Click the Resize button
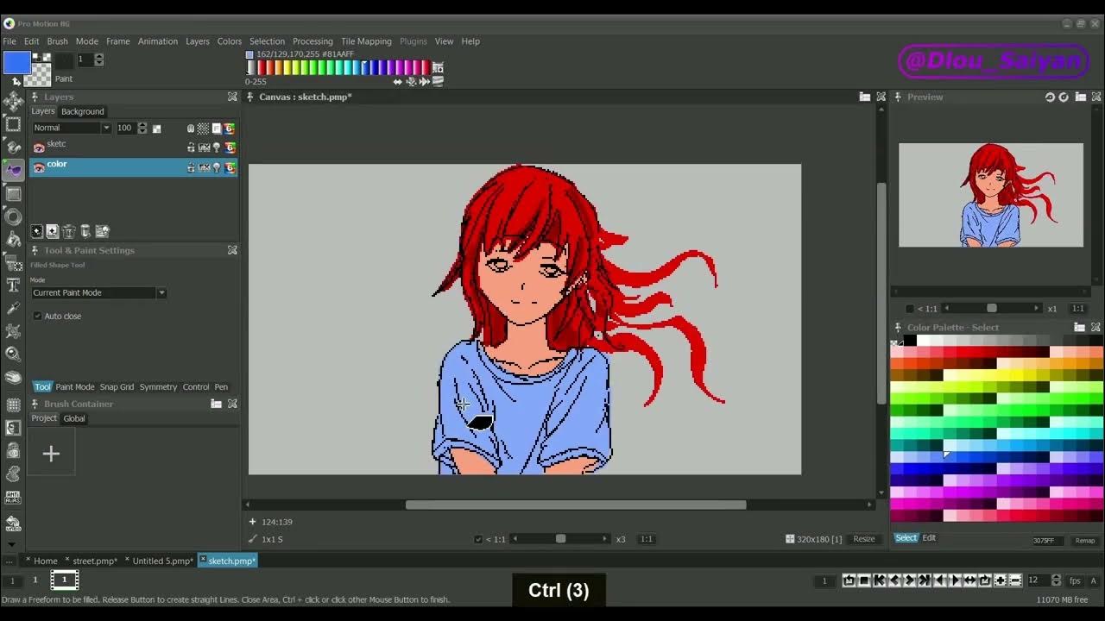The height and width of the screenshot is (621, 1105). coord(863,538)
